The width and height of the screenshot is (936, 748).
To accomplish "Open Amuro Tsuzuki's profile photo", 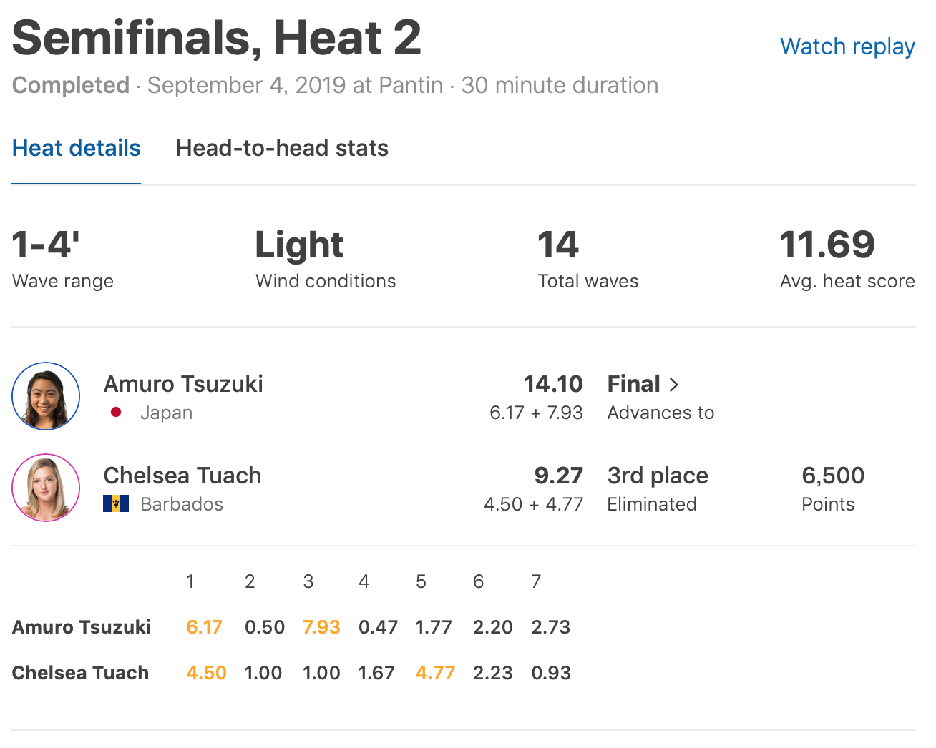I will point(46,396).
